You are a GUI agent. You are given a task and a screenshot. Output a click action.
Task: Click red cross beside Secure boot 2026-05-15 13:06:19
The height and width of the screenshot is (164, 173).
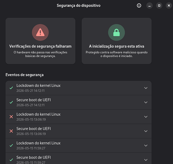point(11,131)
